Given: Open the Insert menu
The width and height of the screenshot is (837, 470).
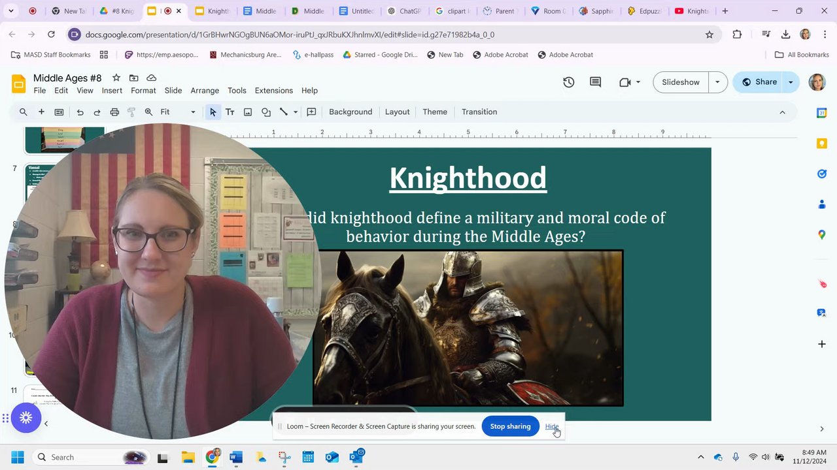Looking at the screenshot, I should (x=112, y=91).
